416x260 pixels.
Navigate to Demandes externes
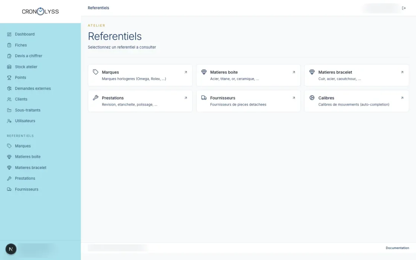[x=33, y=88]
